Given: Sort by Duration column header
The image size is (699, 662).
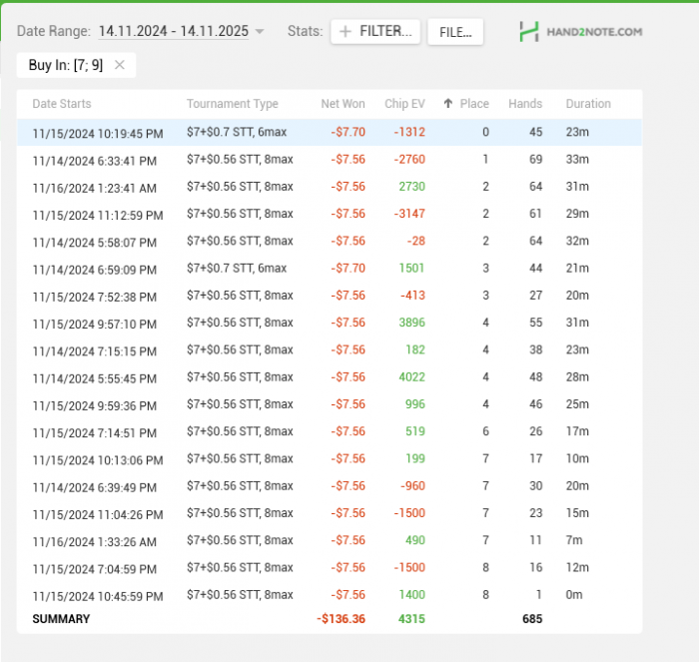Looking at the screenshot, I should click(x=588, y=104).
